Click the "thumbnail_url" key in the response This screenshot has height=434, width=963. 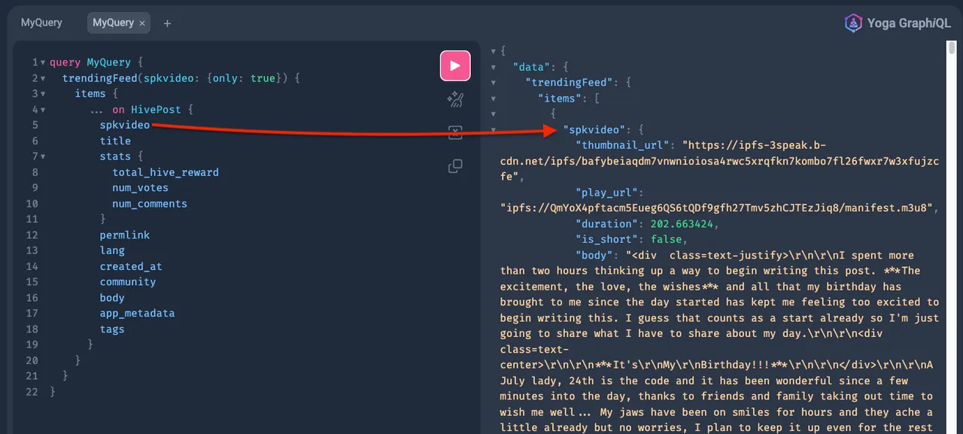[622, 145]
